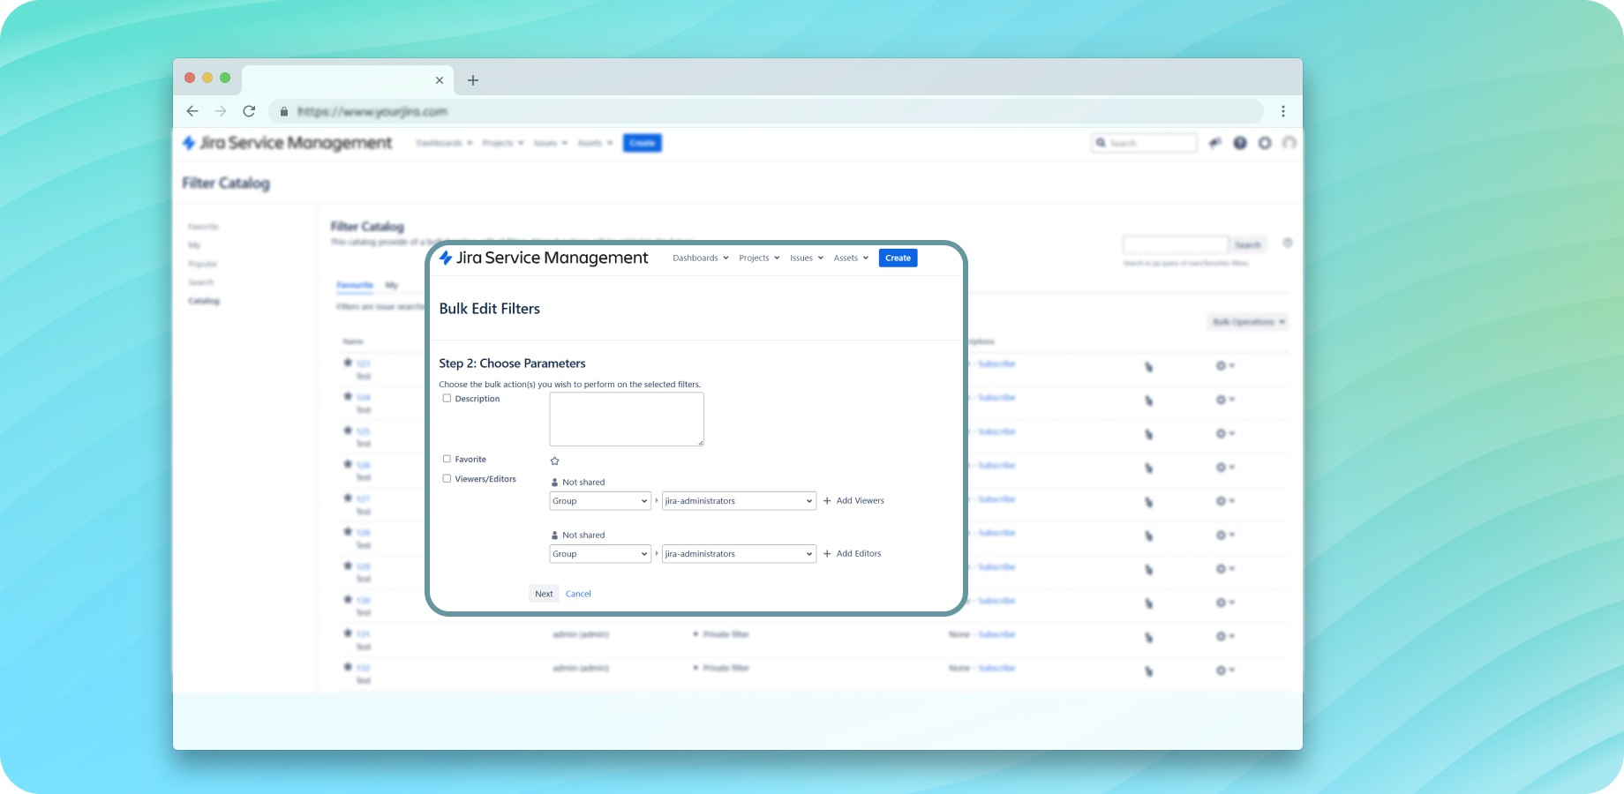Open the user profile avatar in the Jira header
Viewport: 1624px width, 794px height.
[1289, 143]
